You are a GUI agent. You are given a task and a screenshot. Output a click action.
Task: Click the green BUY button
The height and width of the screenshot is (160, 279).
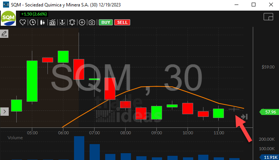tap(106, 22)
